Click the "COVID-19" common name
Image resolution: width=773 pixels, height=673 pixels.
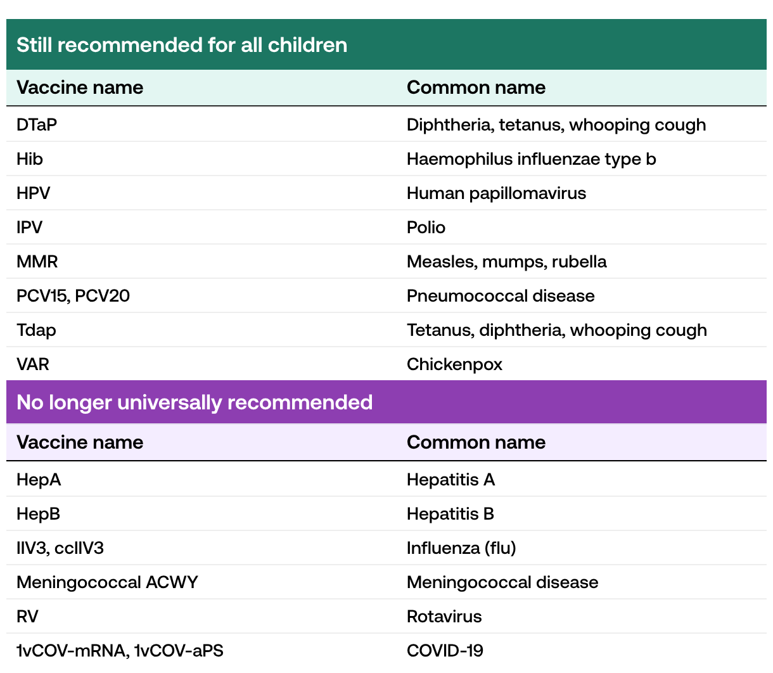tap(445, 651)
